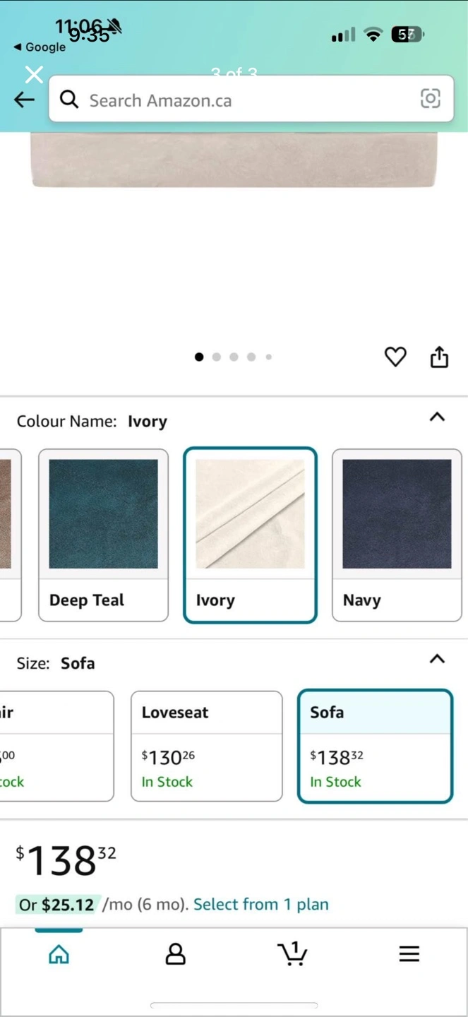Viewport: 468px width, 1017px height.
Task: Select the Loveseat size option
Action: coord(206,746)
